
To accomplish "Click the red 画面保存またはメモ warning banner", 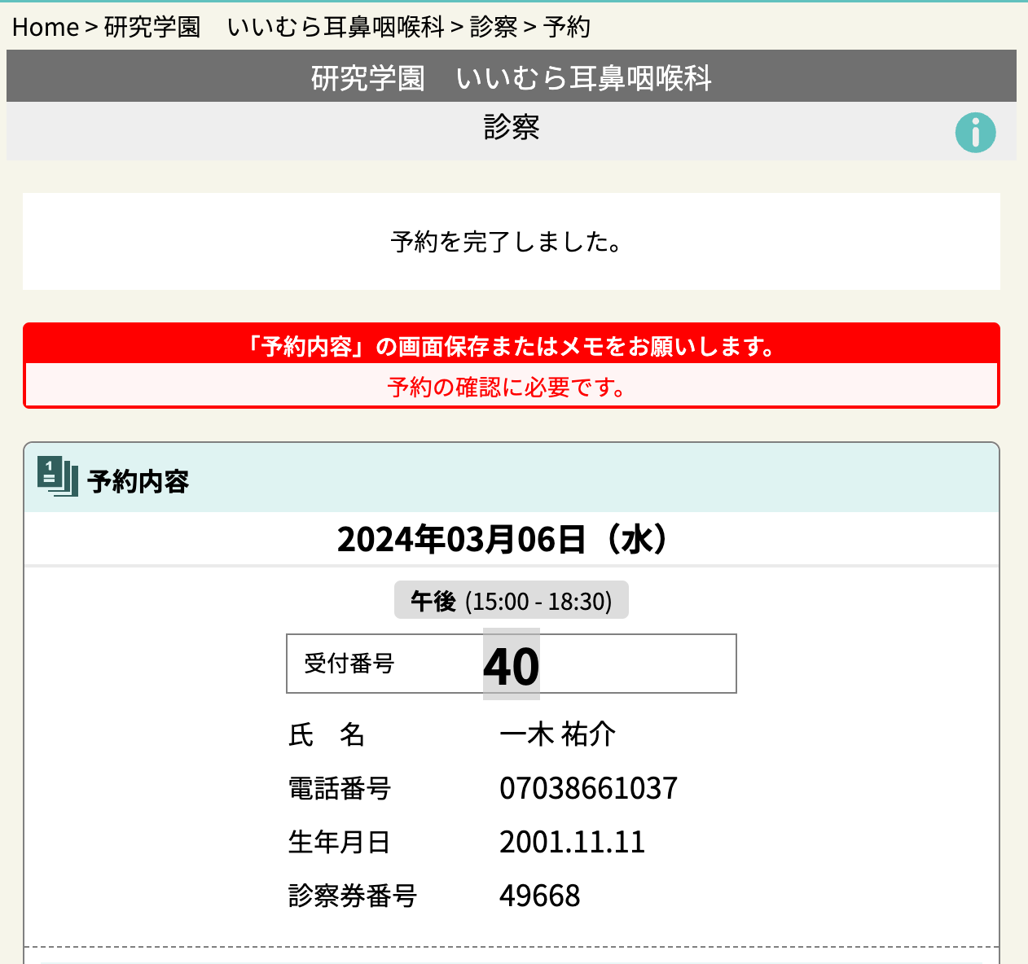I will coord(511,346).
